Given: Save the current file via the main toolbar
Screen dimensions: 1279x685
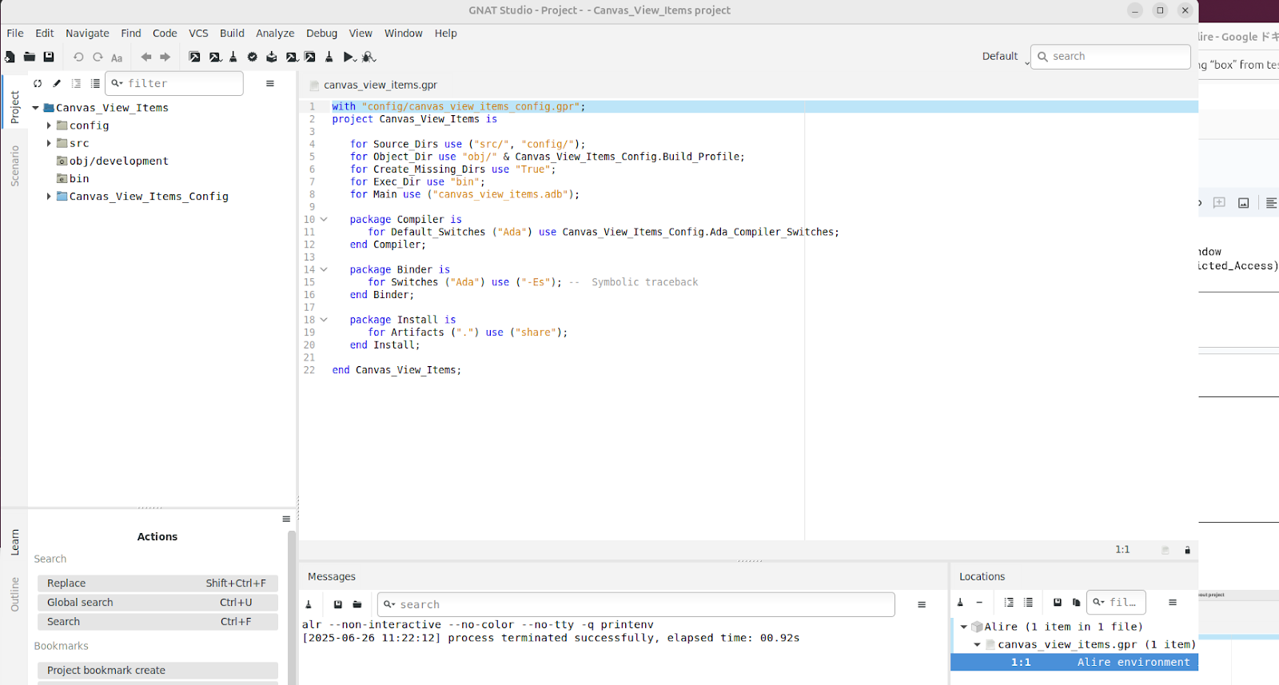Looking at the screenshot, I should [49, 57].
